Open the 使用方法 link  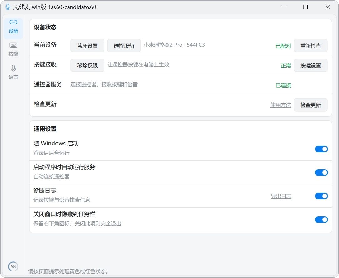click(x=281, y=105)
